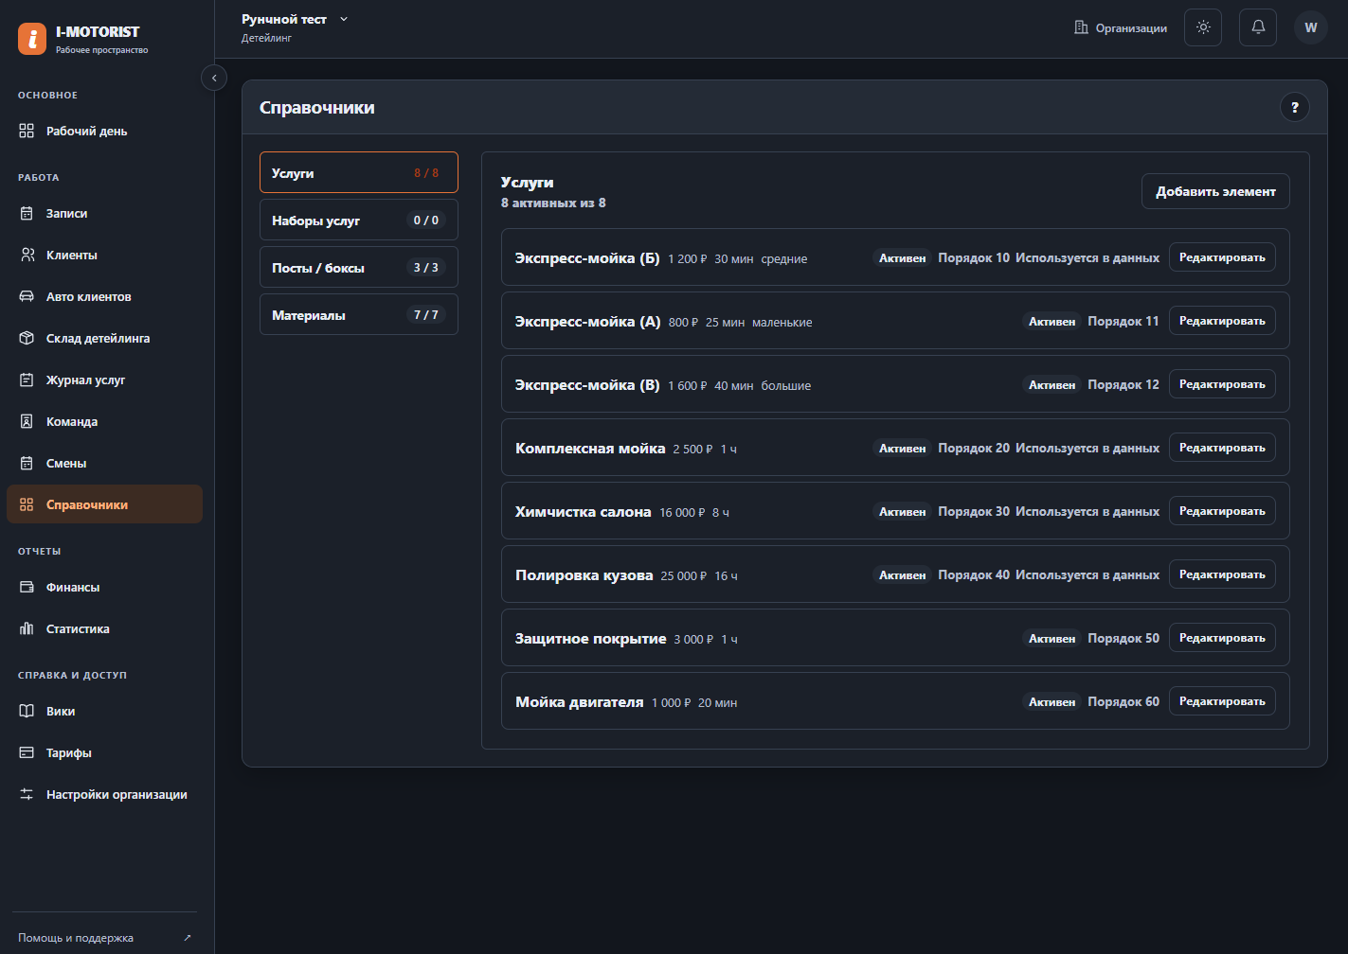This screenshot has height=954, width=1348.
Task: Edit the Полировка кузова service
Action: (1222, 574)
